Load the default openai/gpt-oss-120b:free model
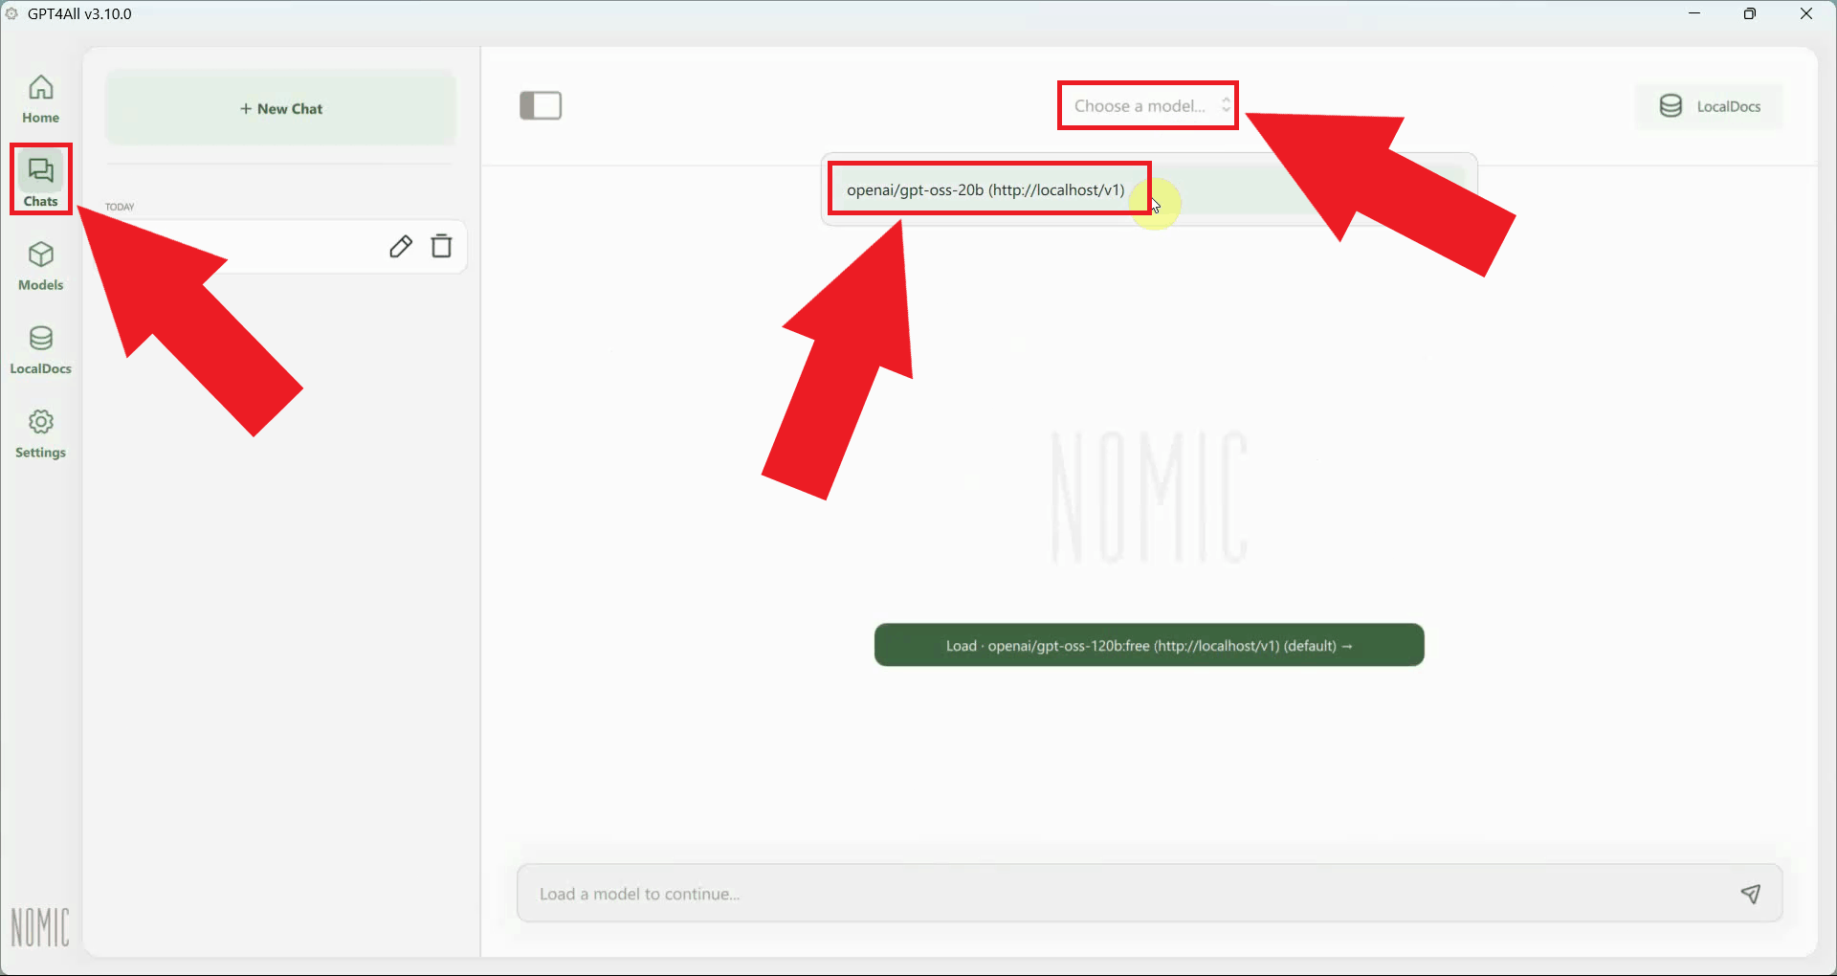The width and height of the screenshot is (1837, 976). click(1148, 645)
